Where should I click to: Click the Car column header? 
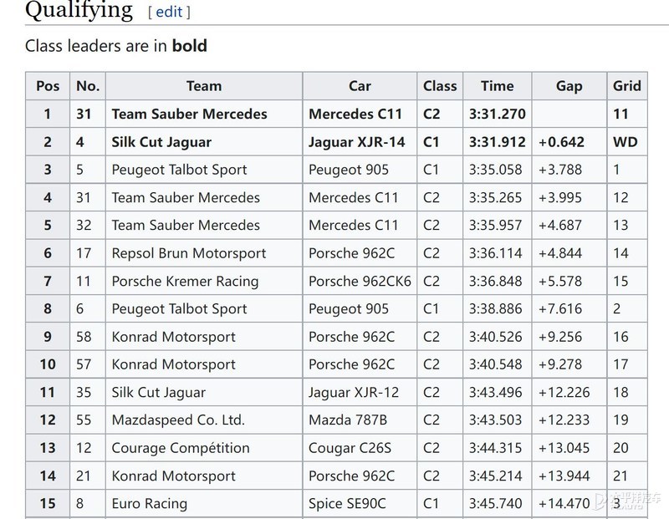(360, 85)
